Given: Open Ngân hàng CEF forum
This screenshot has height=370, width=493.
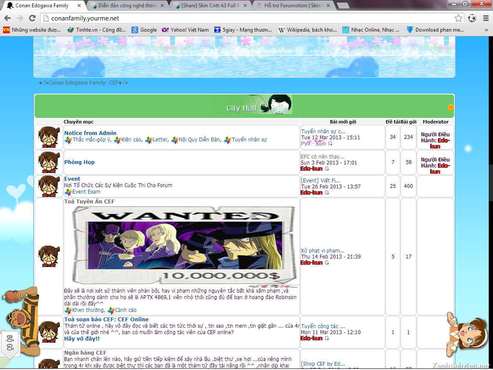Looking at the screenshot, I should (86, 353).
